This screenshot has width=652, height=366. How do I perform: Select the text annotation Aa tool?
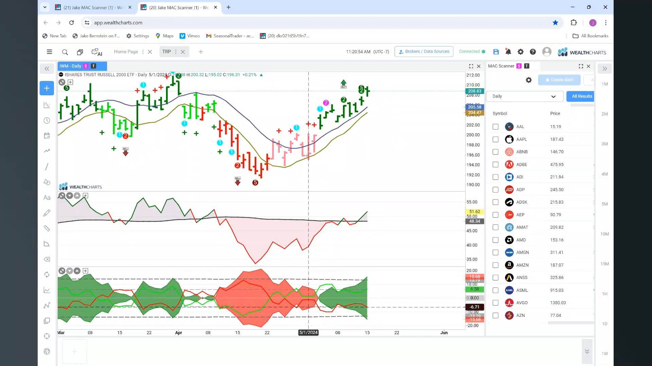47,198
